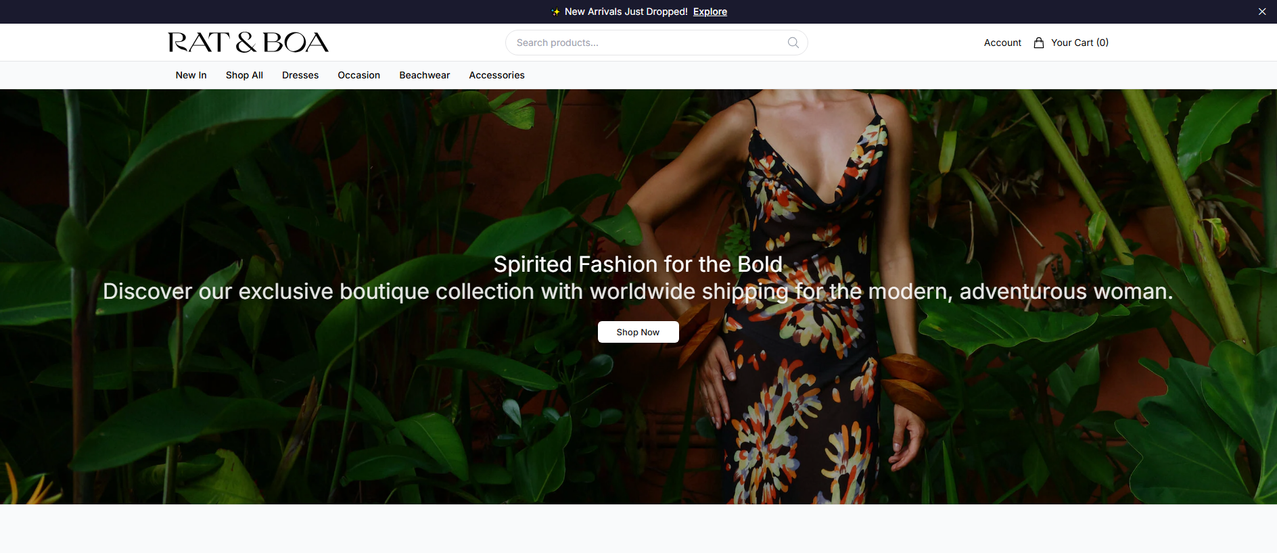Click the Shop Now button
This screenshot has height=553, width=1277.
pyautogui.click(x=638, y=332)
